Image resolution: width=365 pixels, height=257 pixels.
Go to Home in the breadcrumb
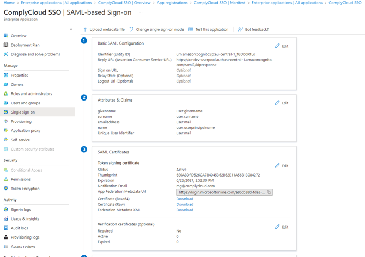9,3
